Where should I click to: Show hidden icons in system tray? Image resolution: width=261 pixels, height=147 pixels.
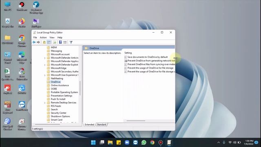[x=219, y=143]
